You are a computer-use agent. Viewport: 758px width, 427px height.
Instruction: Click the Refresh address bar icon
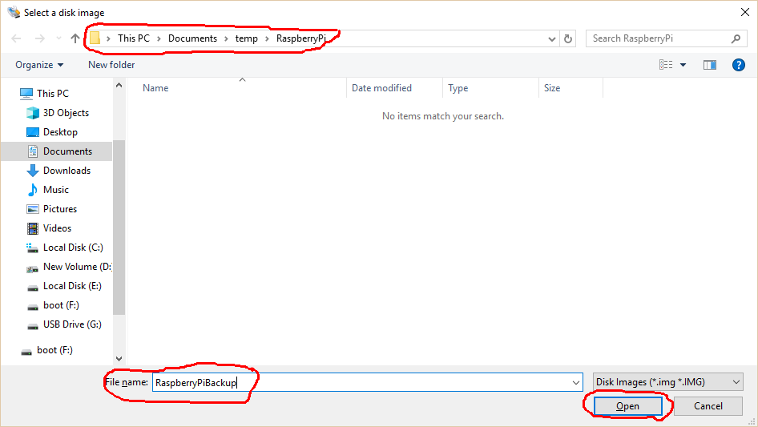(568, 38)
